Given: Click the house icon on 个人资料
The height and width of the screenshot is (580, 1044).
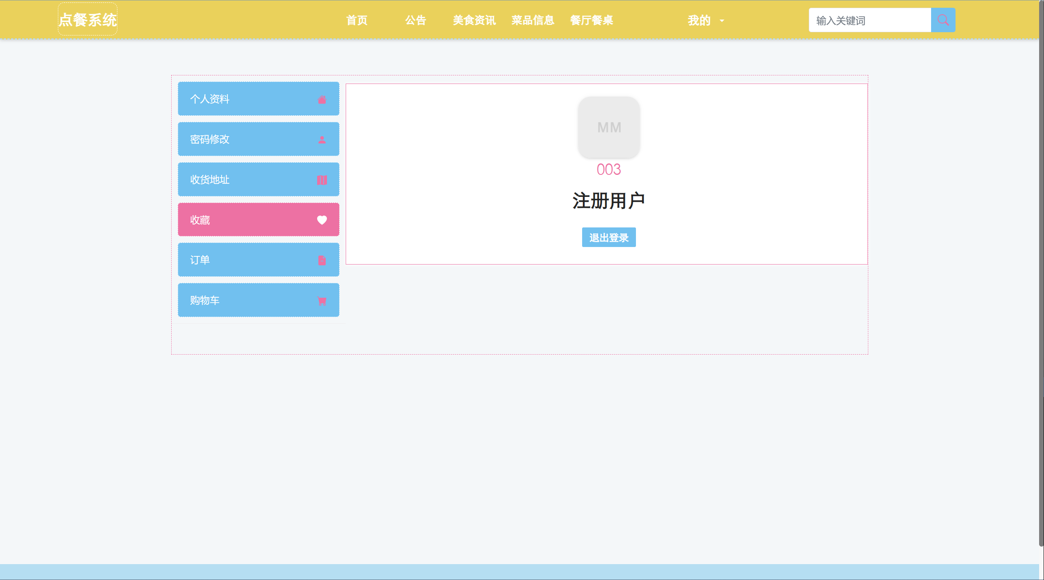Looking at the screenshot, I should [x=322, y=99].
